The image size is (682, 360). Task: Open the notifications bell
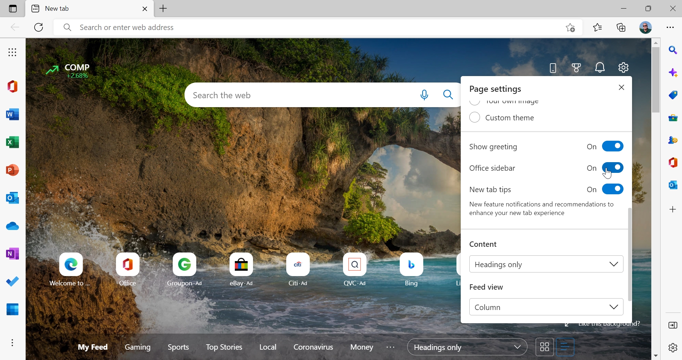coord(600,67)
